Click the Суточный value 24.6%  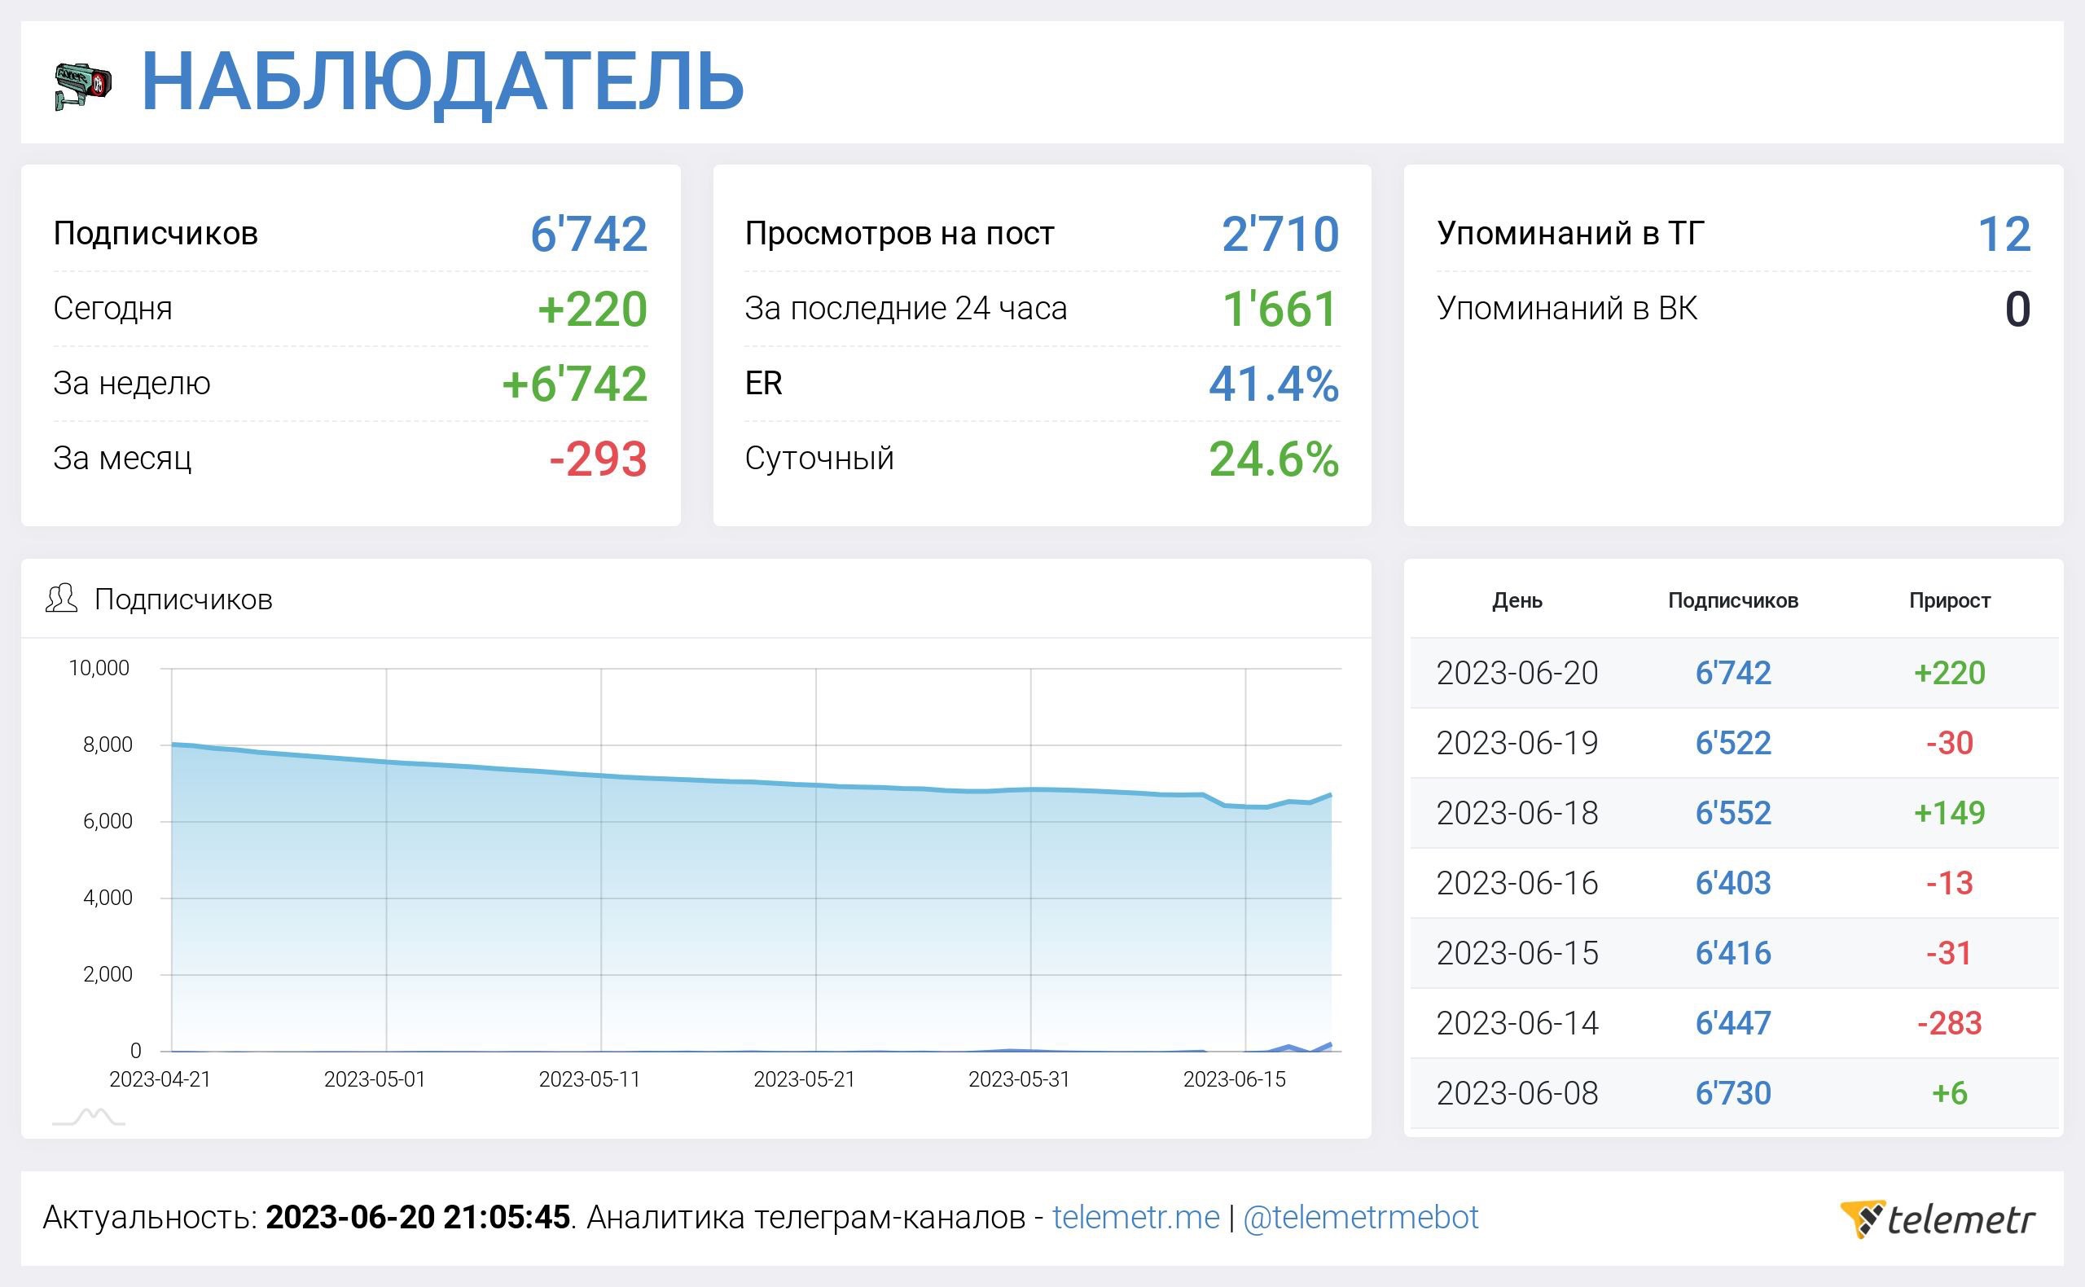coord(1274,459)
